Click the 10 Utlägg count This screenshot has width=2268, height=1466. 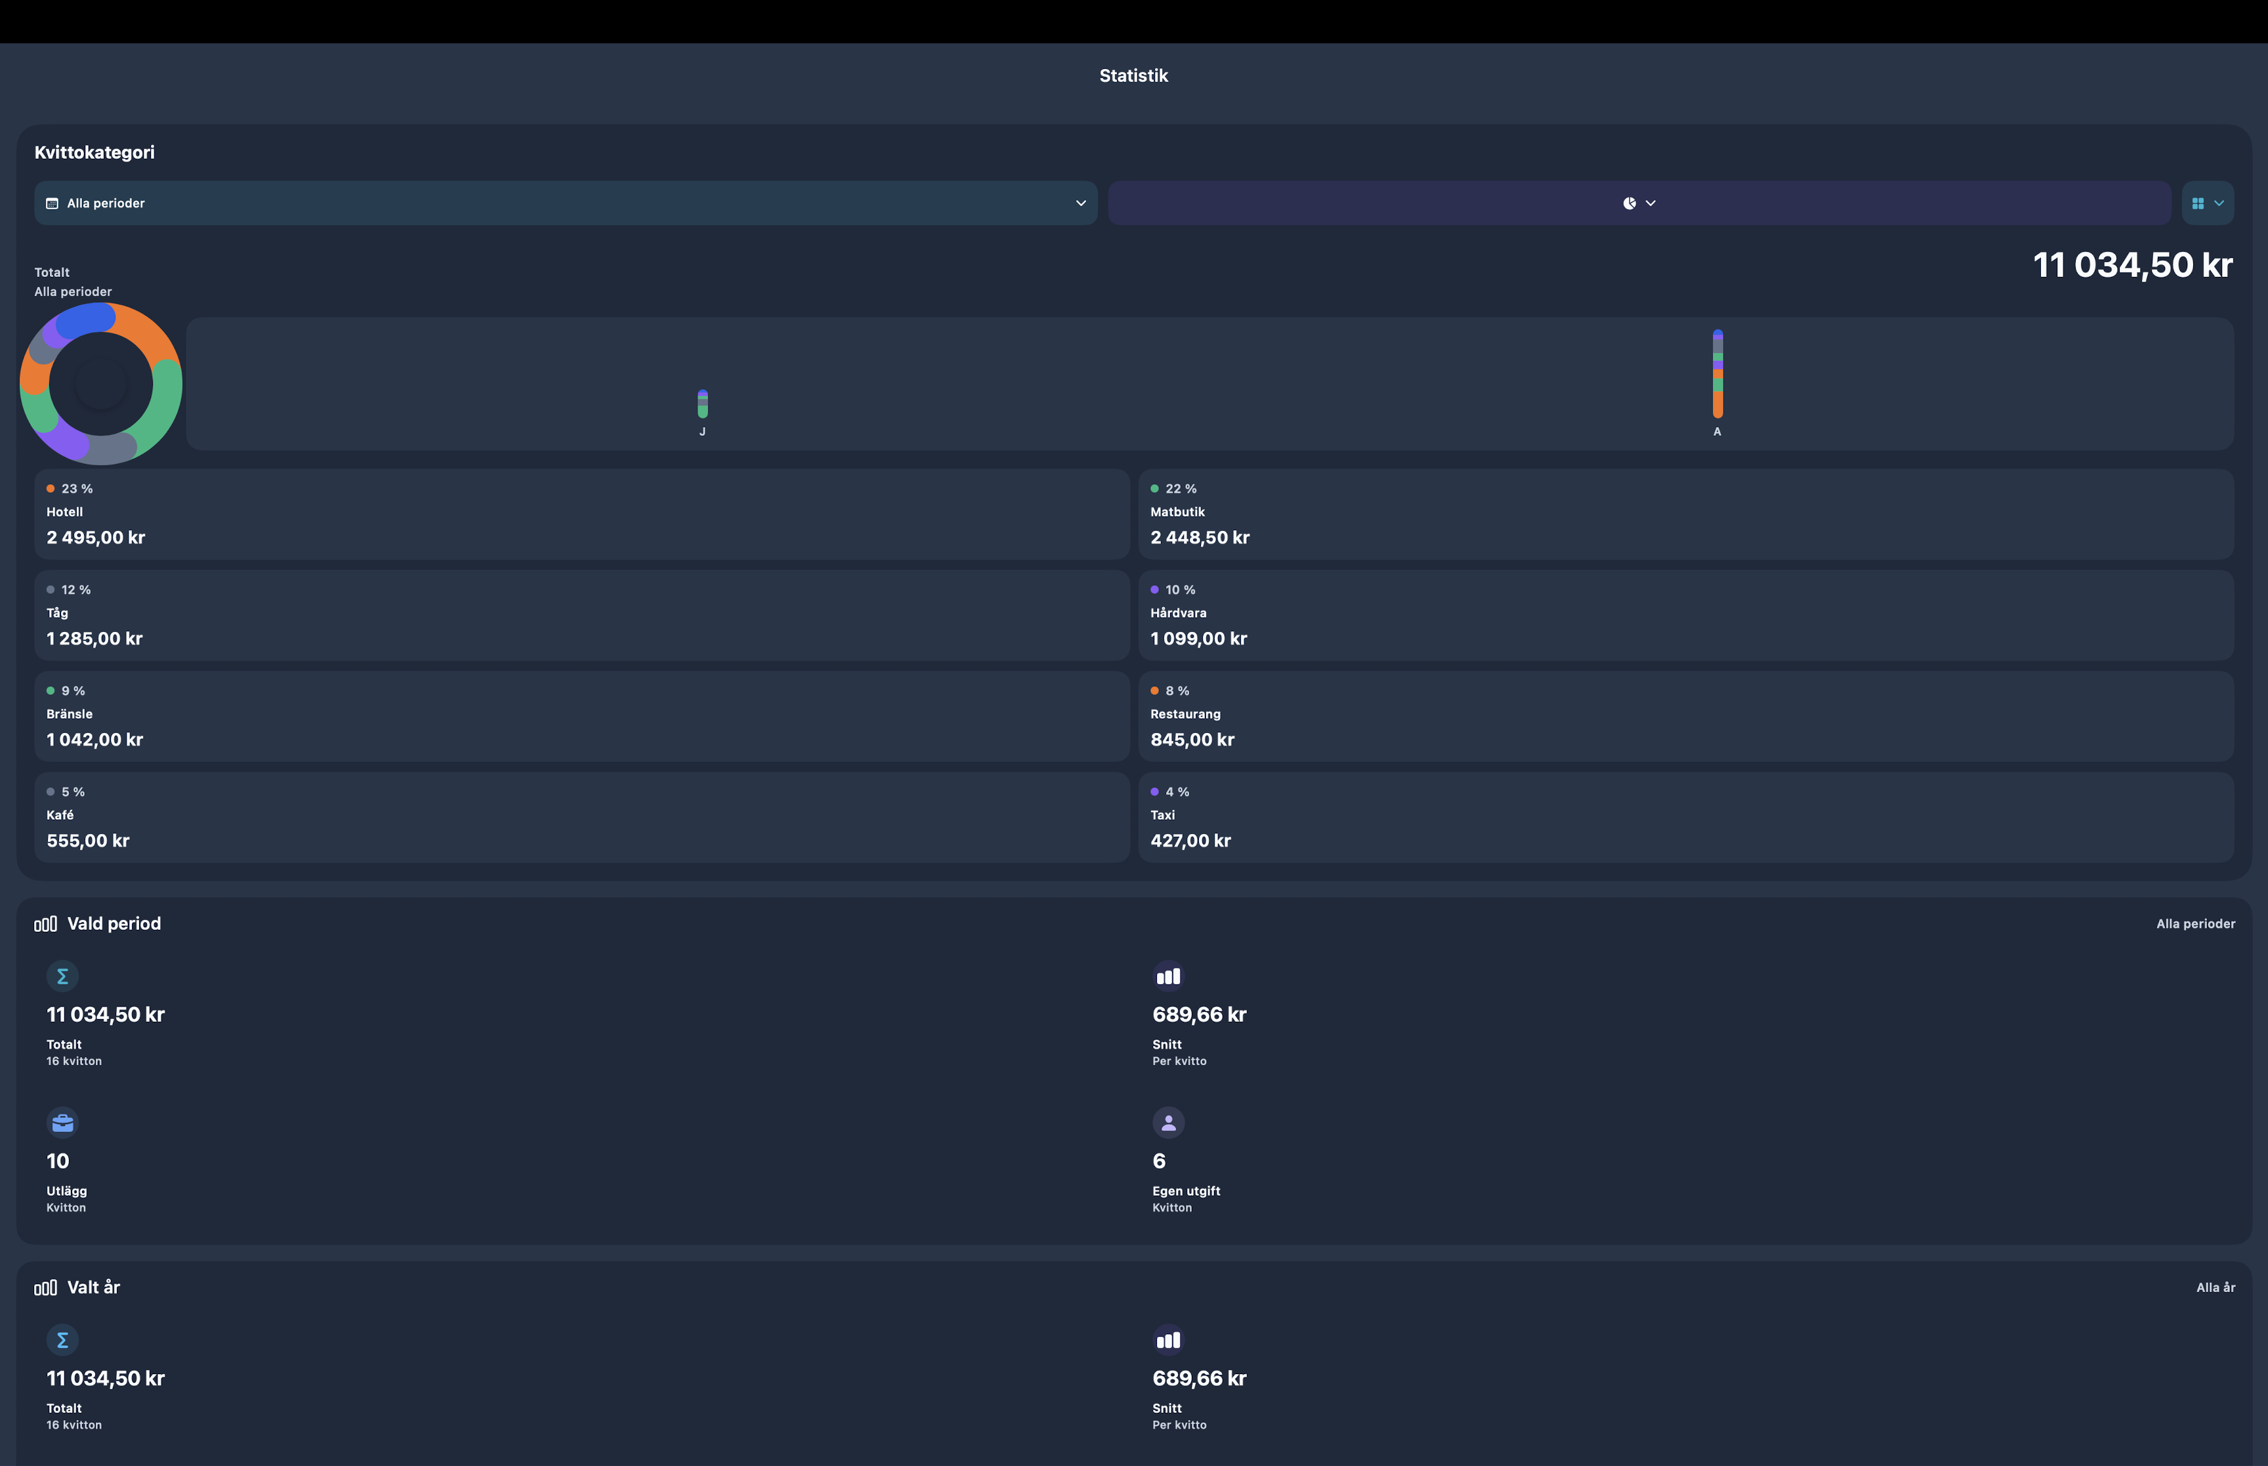[58, 1160]
